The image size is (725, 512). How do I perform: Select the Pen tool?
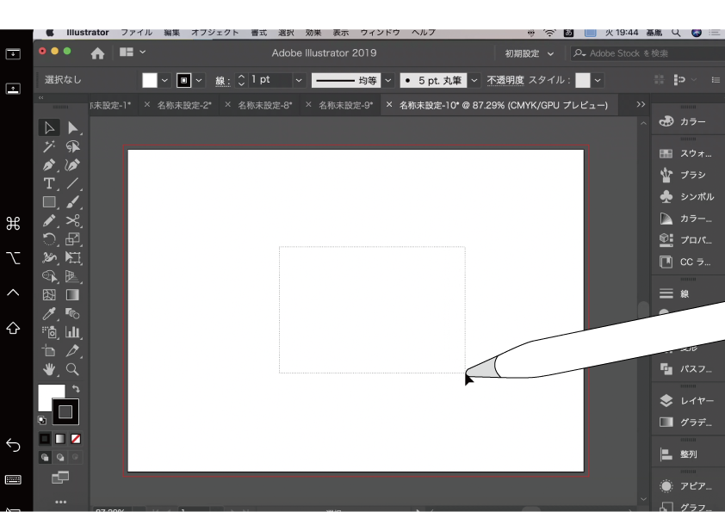[50, 165]
